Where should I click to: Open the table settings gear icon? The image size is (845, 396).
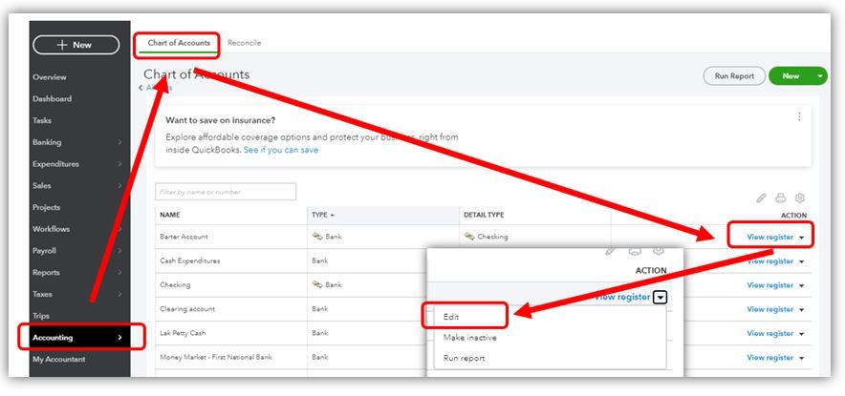800,198
